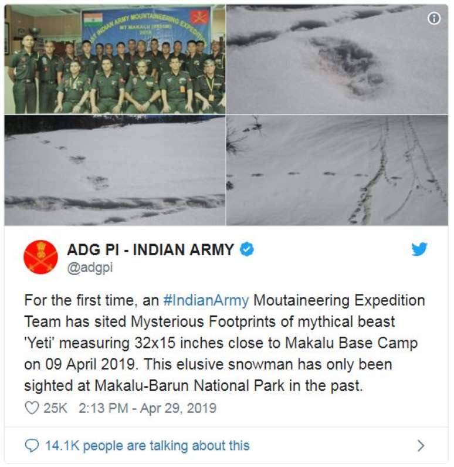The height and width of the screenshot is (467, 454).
Task: View the close-up footprint photo
Action: [337, 59]
